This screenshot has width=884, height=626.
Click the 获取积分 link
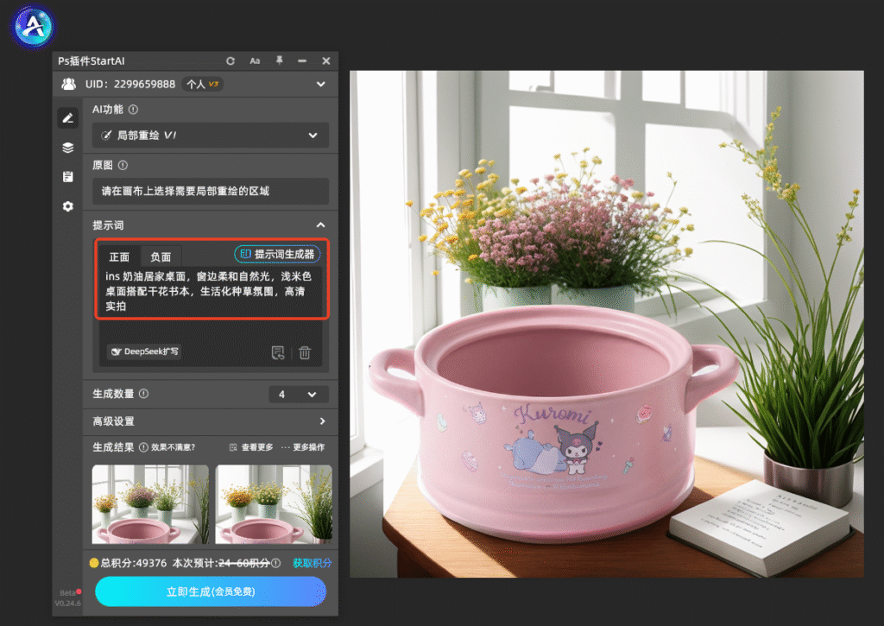312,563
